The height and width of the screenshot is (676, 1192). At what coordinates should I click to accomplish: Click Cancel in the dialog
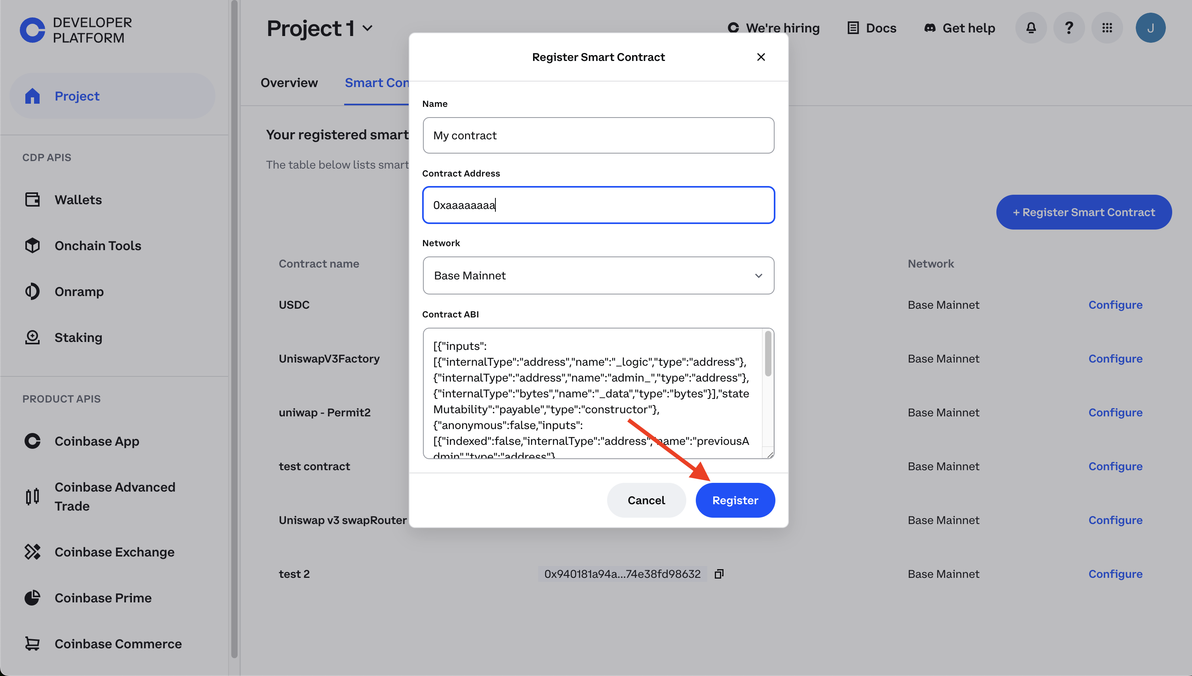click(x=646, y=501)
